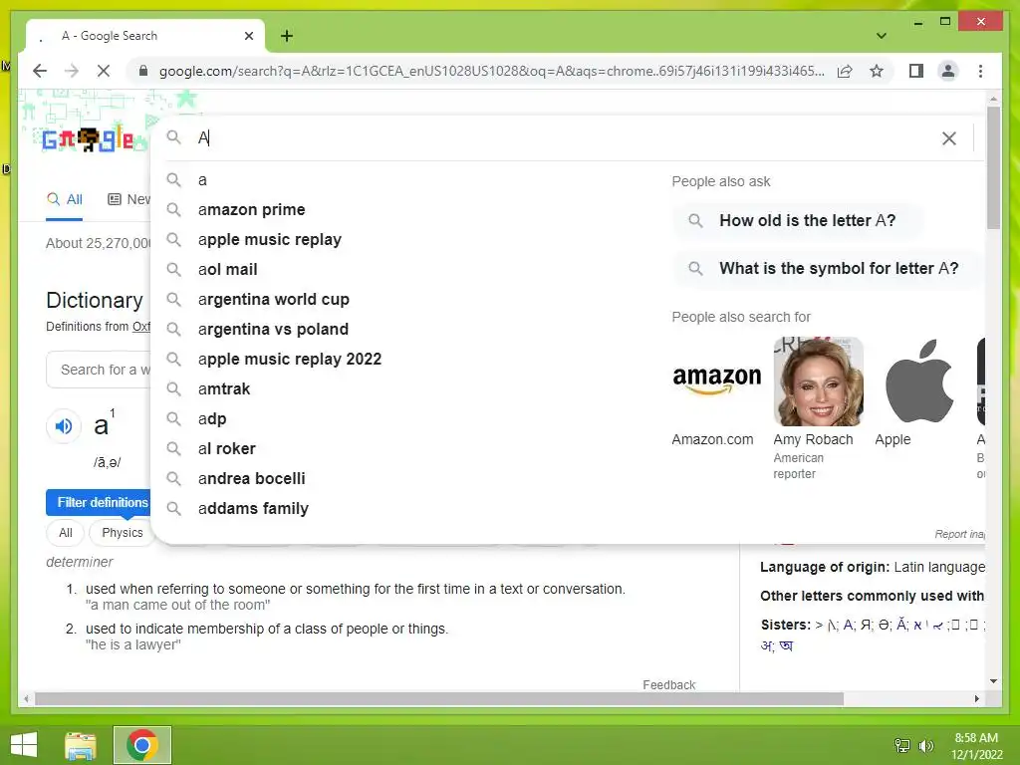Close the 'A - Google Search' tab
1020x765 pixels.
tap(248, 36)
